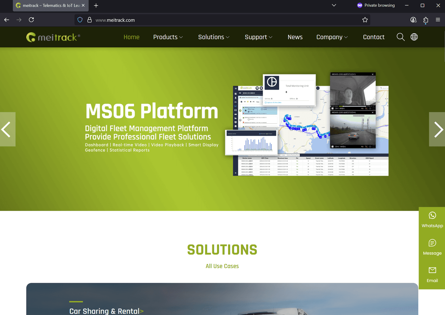Click the search magnifier icon in site header
The width and height of the screenshot is (445, 315).
point(400,37)
